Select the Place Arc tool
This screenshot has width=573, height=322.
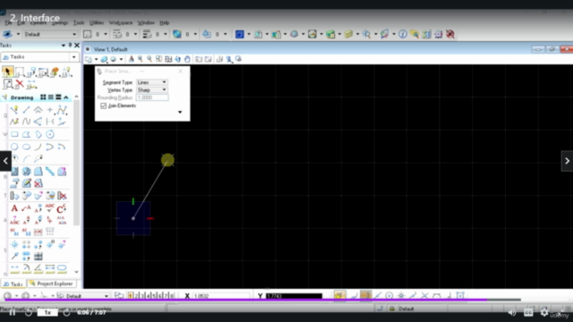pyautogui.click(x=38, y=147)
